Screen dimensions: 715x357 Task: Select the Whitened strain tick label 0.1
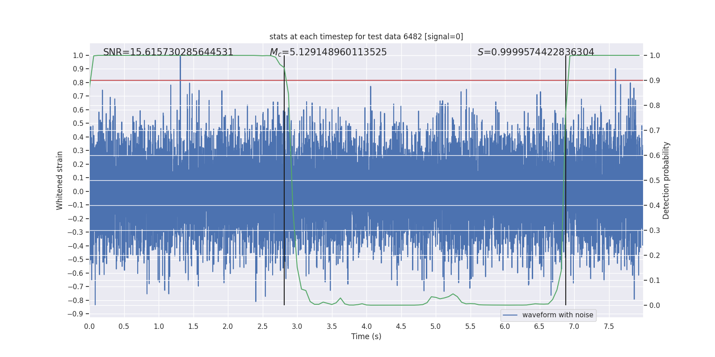pos(78,178)
